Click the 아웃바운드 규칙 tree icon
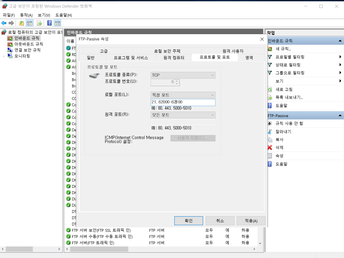This screenshot has height=258, width=344. pos(10,44)
